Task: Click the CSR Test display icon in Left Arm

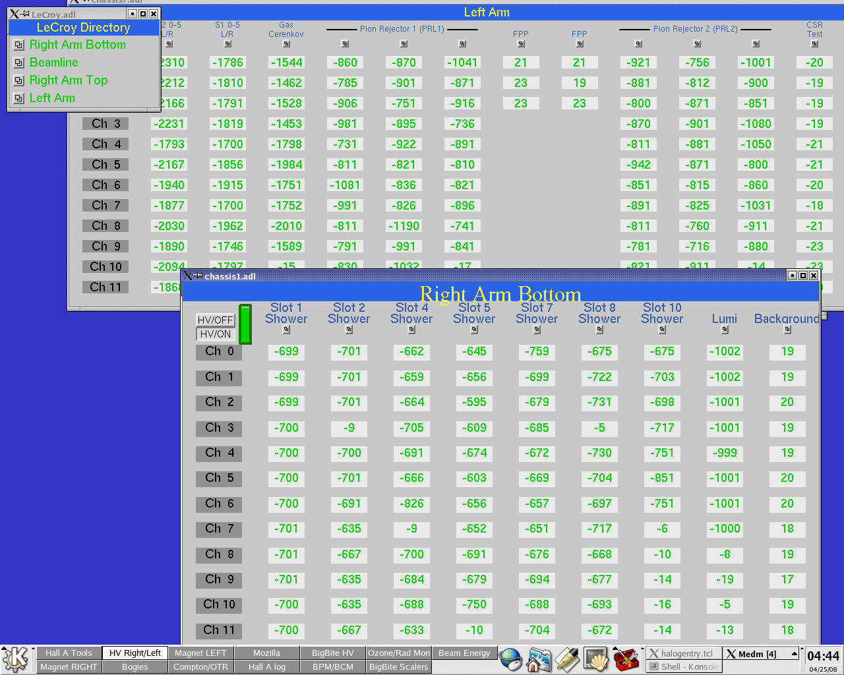Action: click(814, 44)
